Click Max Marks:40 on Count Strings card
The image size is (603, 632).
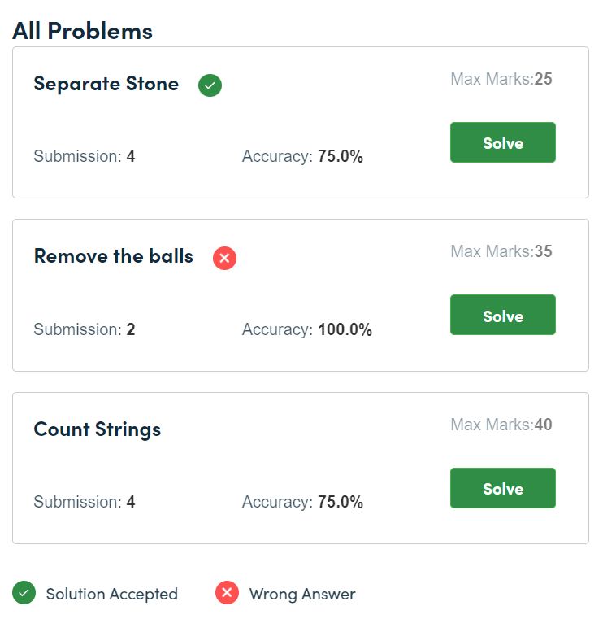coord(501,425)
